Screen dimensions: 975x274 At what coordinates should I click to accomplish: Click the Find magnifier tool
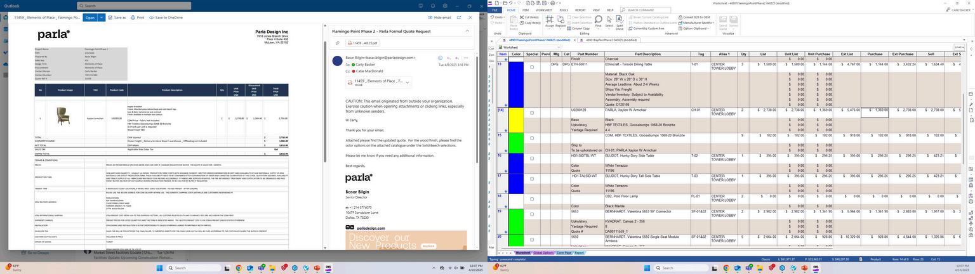click(x=598, y=22)
